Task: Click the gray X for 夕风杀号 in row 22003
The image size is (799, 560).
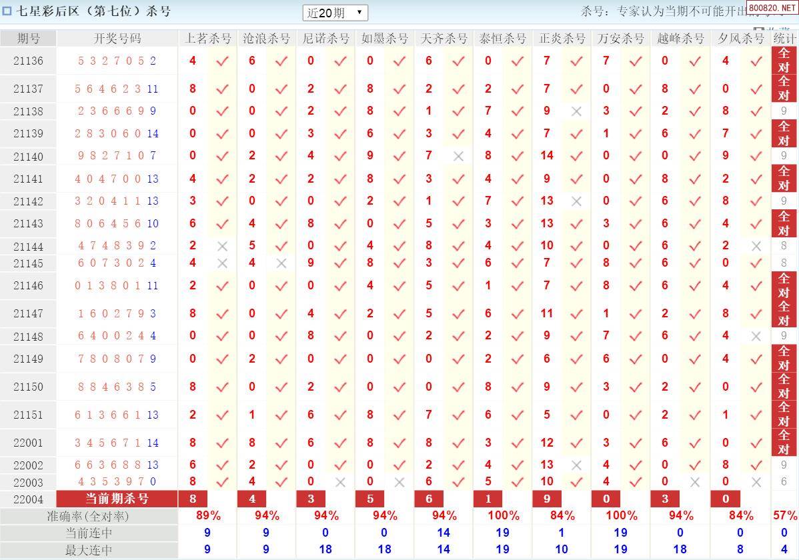Action: coord(756,481)
